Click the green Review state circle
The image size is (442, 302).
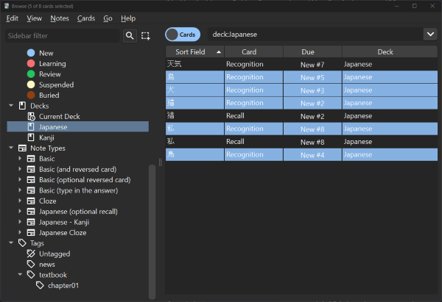[31, 74]
